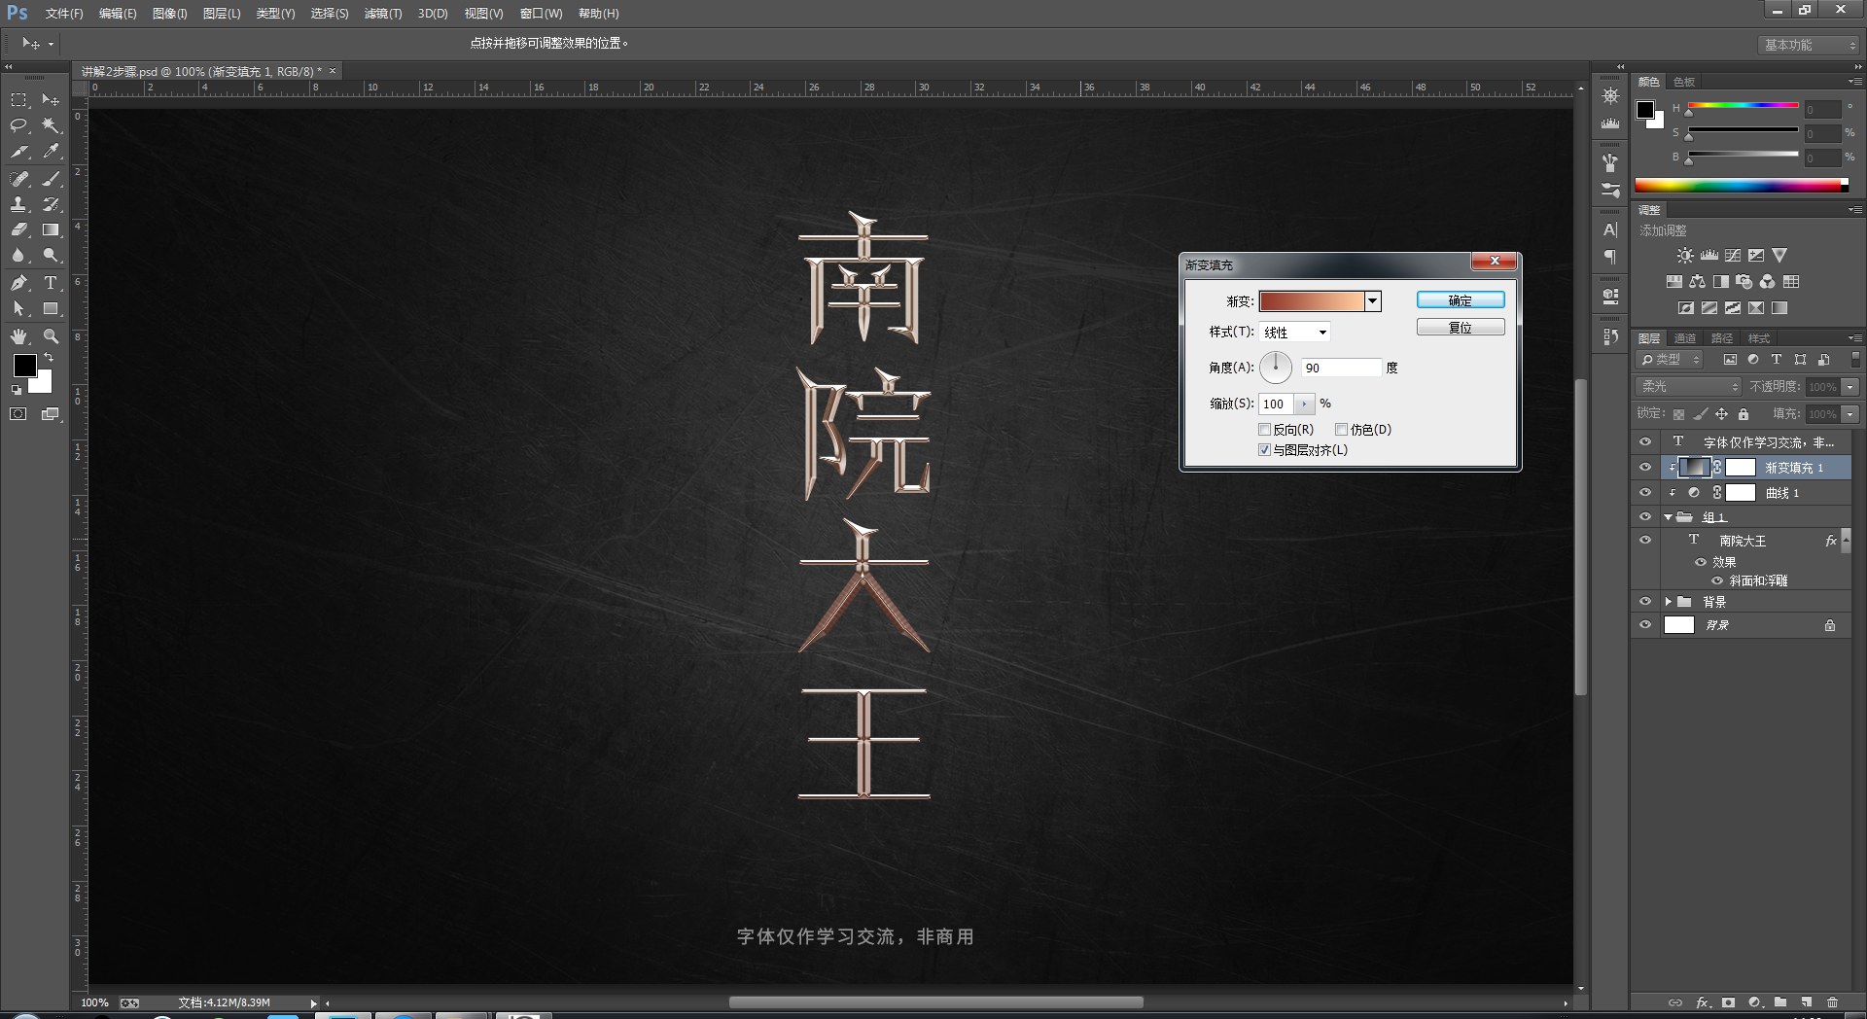This screenshot has height=1019, width=1867.
Task: Select the Healing Brush tool
Action: click(x=18, y=178)
